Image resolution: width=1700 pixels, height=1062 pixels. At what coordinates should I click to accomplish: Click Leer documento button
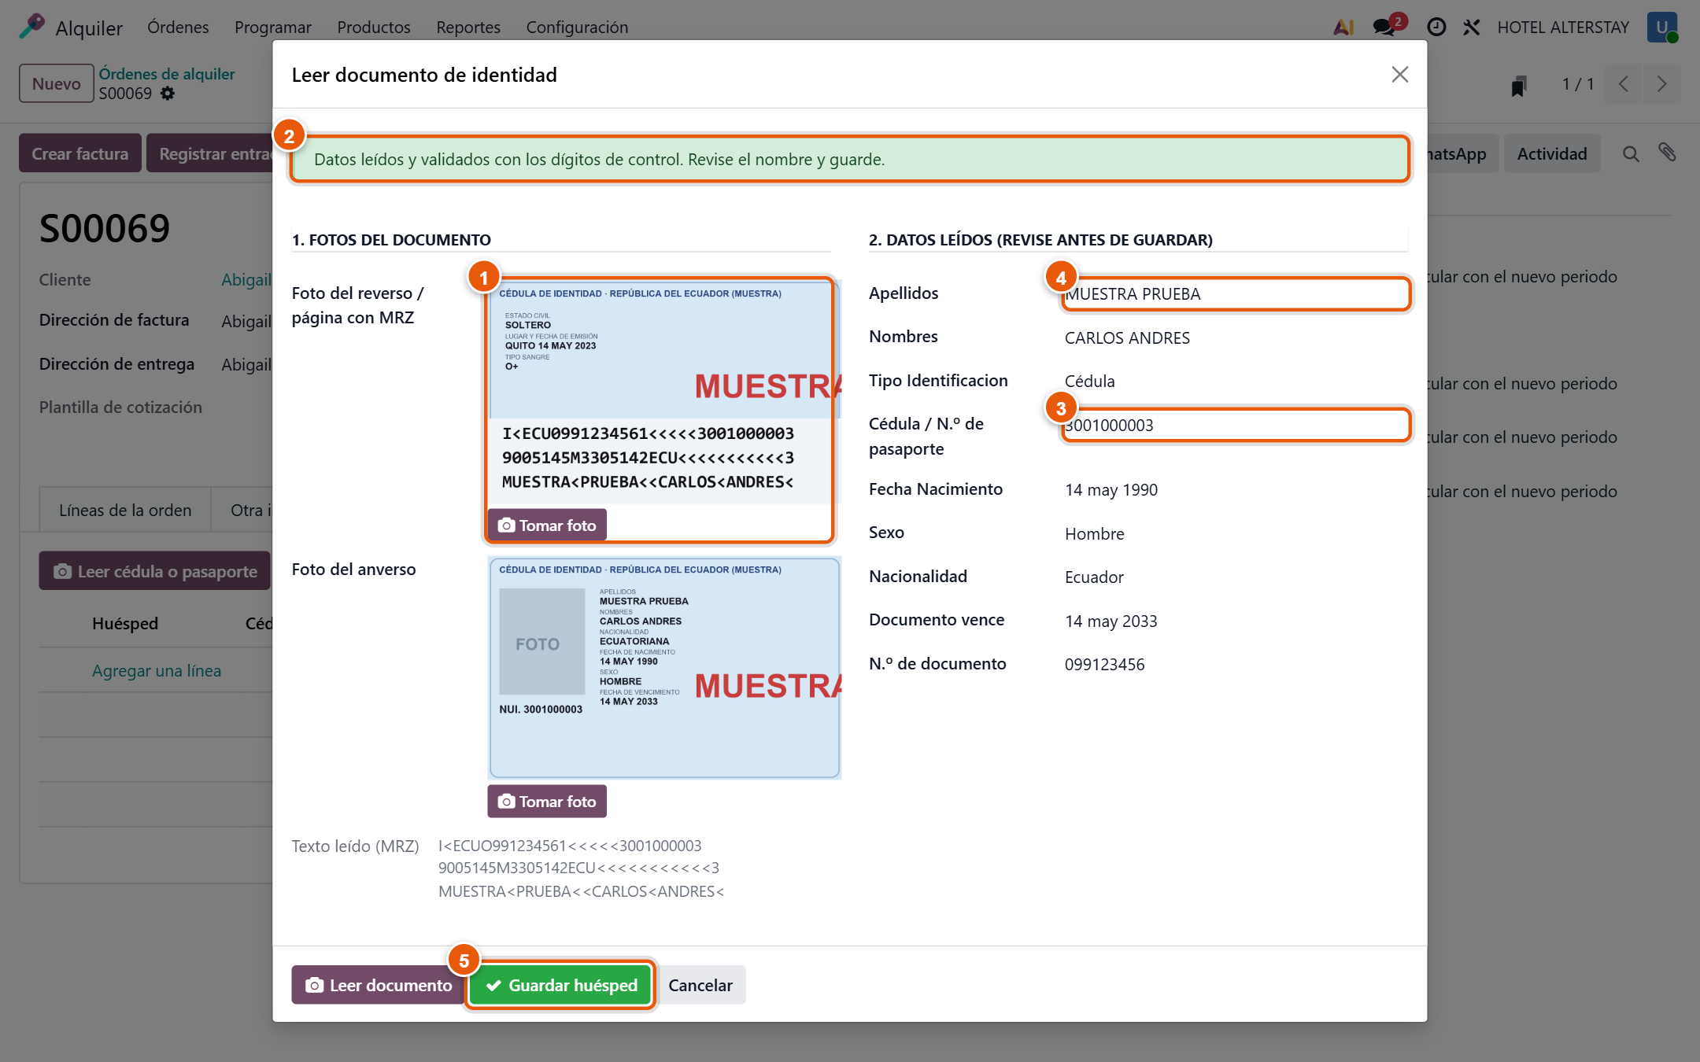[379, 985]
